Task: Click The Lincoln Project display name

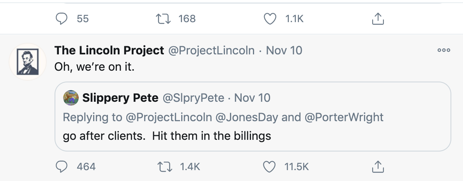Action: (x=109, y=50)
